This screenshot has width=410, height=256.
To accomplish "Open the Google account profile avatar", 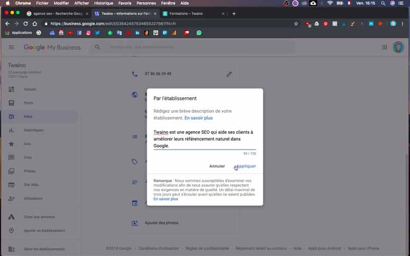I will click(x=398, y=47).
